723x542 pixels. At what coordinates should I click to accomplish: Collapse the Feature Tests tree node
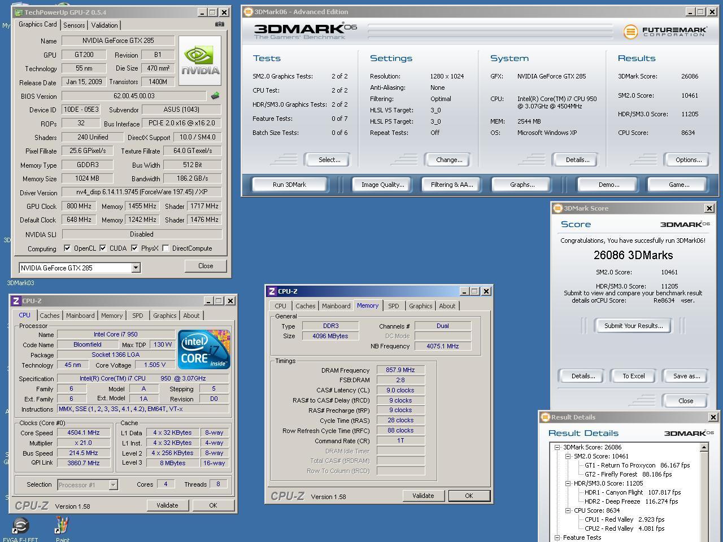(557, 537)
